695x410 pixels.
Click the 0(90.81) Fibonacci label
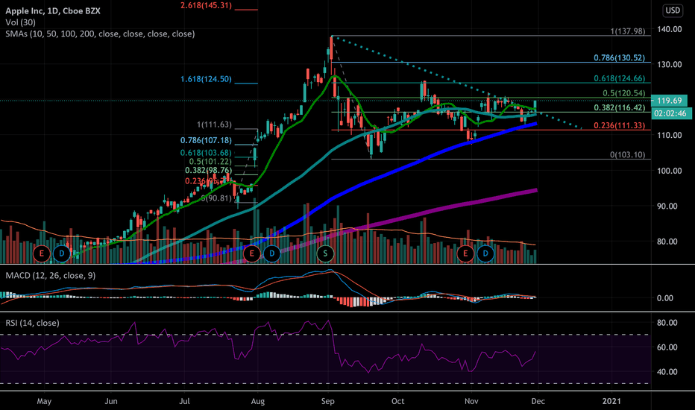[x=217, y=198]
